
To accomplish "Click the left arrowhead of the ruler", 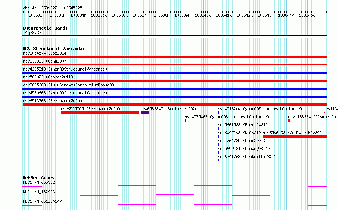I will (24, 12).
